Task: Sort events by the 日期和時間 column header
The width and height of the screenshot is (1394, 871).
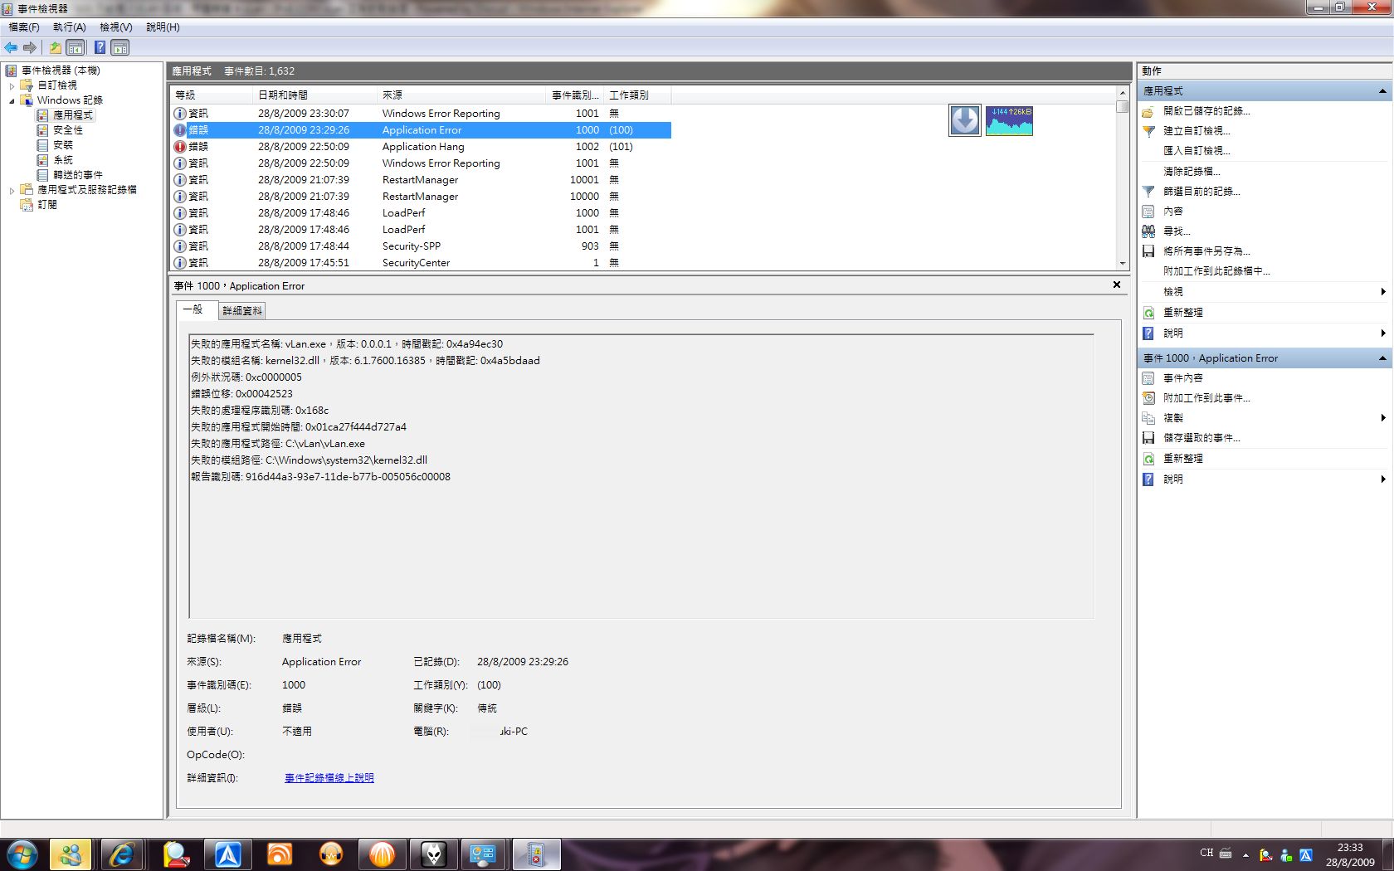Action: (x=314, y=95)
